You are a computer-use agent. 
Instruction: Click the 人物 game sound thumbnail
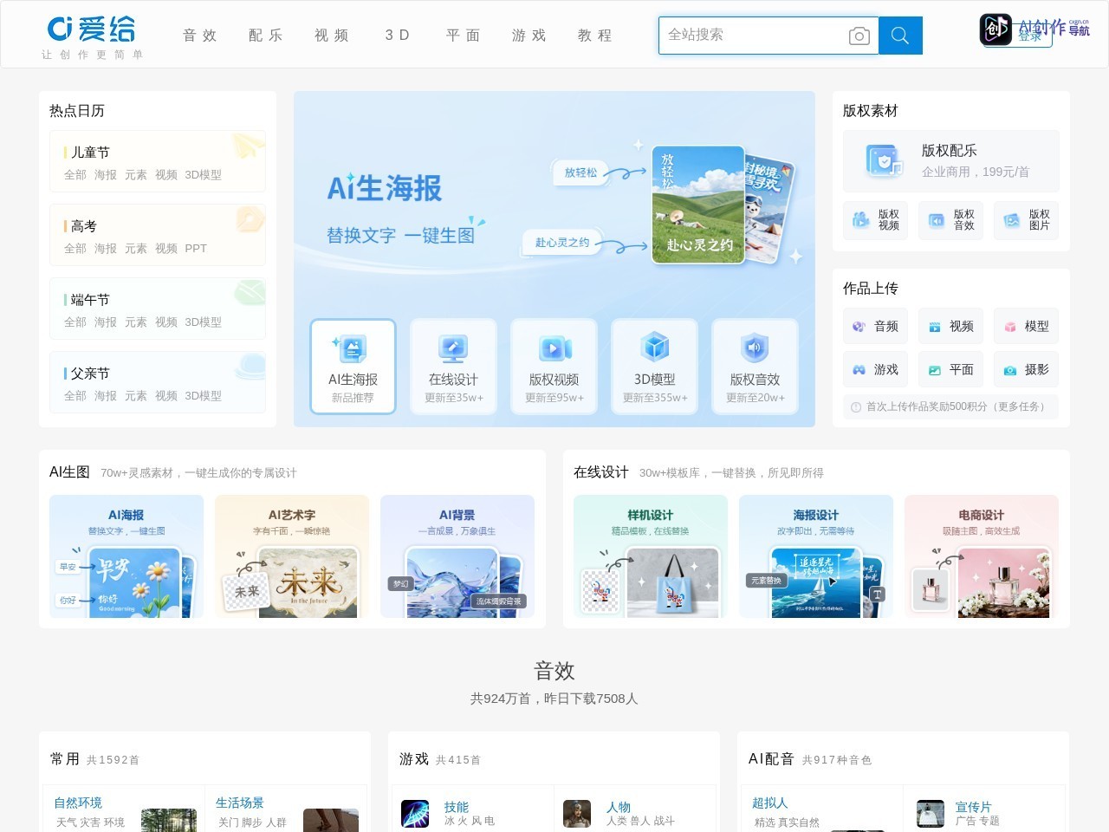577,814
